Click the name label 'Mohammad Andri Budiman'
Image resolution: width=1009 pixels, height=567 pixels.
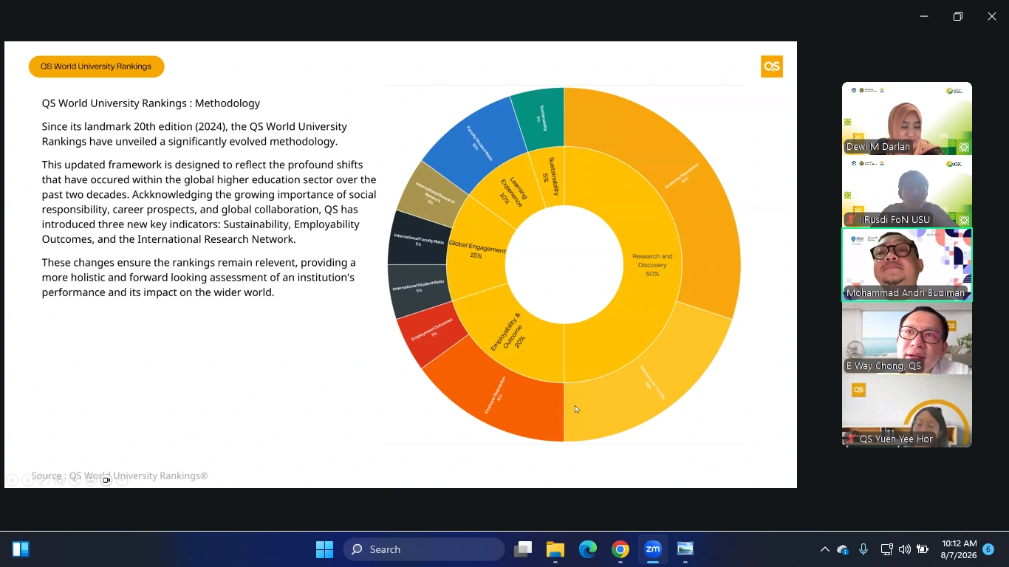(x=906, y=293)
